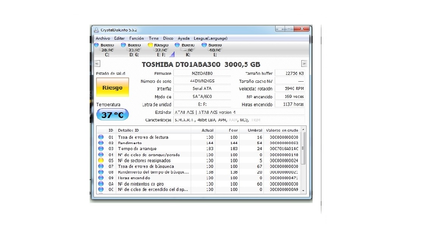The width and height of the screenshot is (436, 245).
Task: Select the 'Tasa de errores de búsqueda' text
Action: [x=146, y=166]
